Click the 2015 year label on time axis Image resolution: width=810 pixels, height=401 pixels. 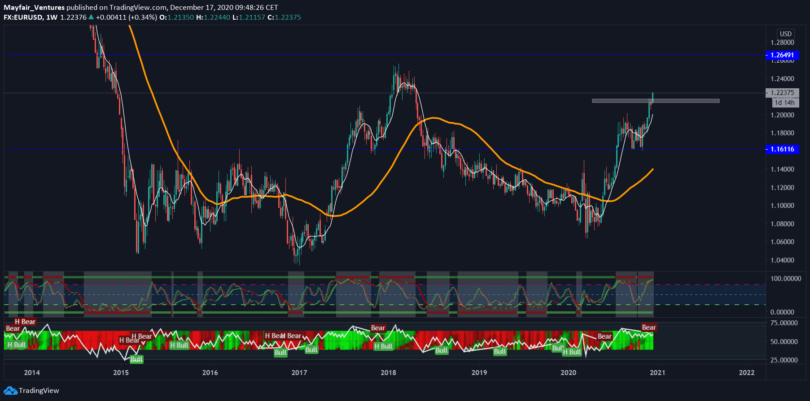[x=121, y=373]
